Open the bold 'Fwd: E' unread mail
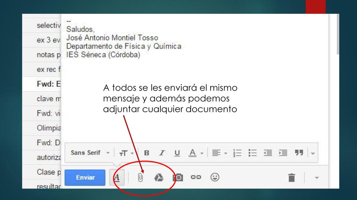The image size is (357, 200). [42, 84]
